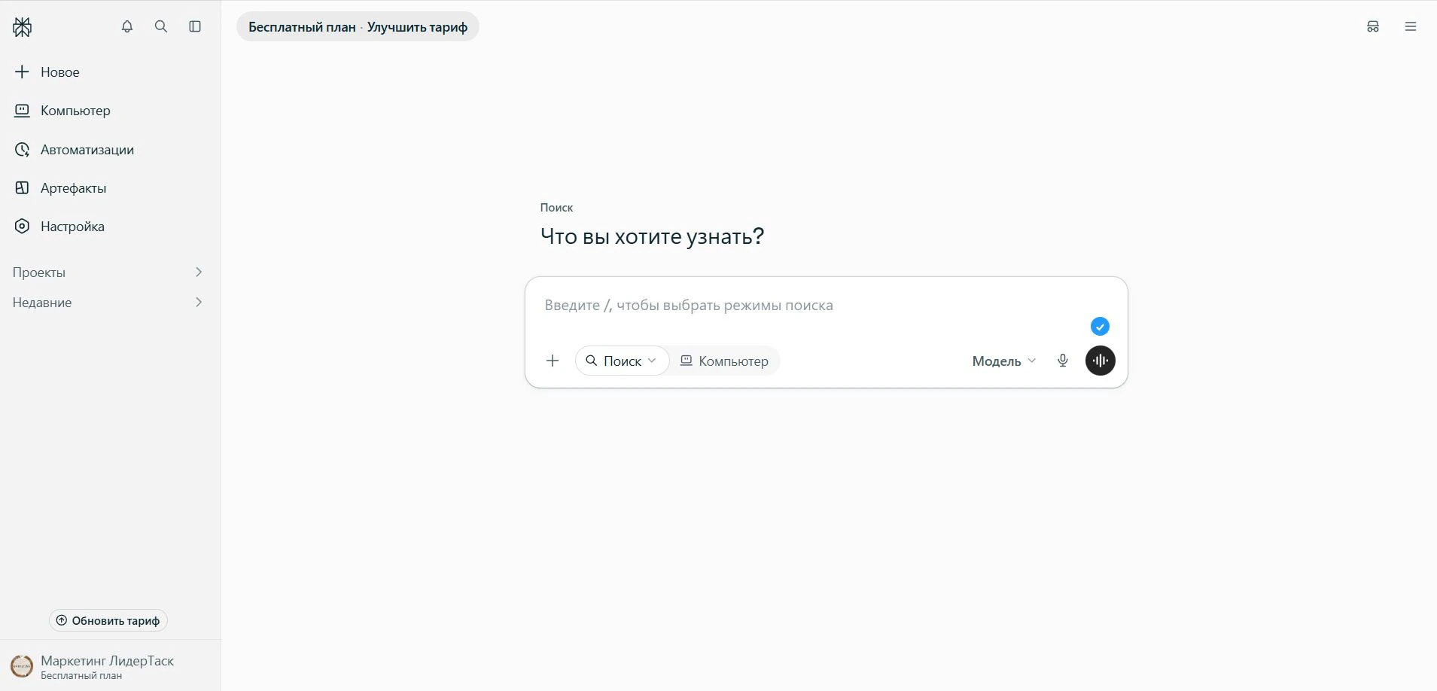Click the heading Что вы хотите узнать?
1437x691 pixels.
coord(653,236)
